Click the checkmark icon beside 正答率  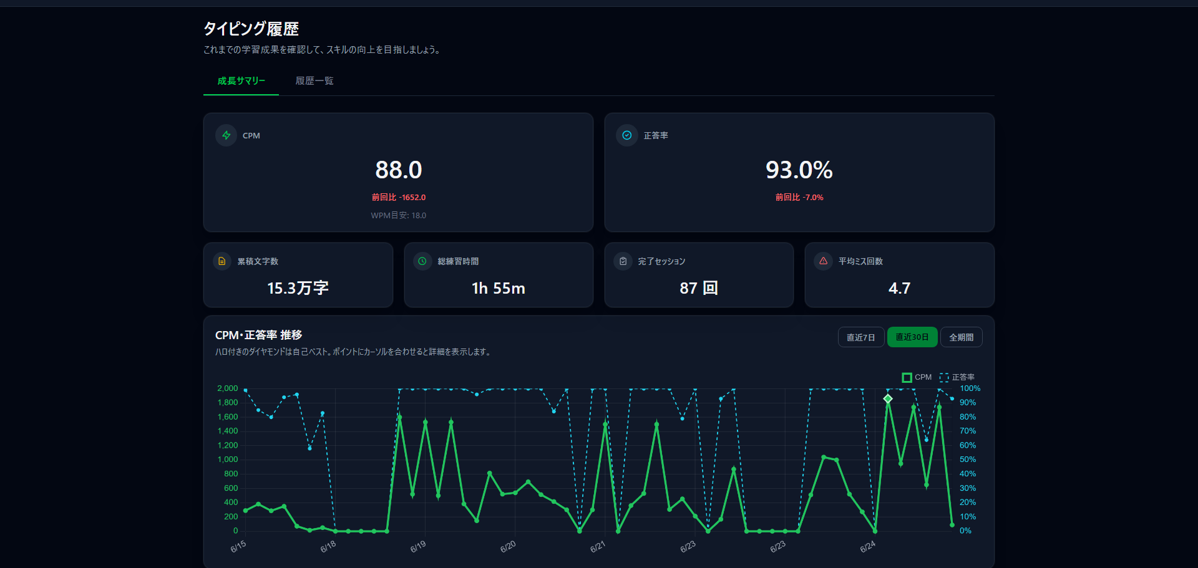(x=627, y=135)
